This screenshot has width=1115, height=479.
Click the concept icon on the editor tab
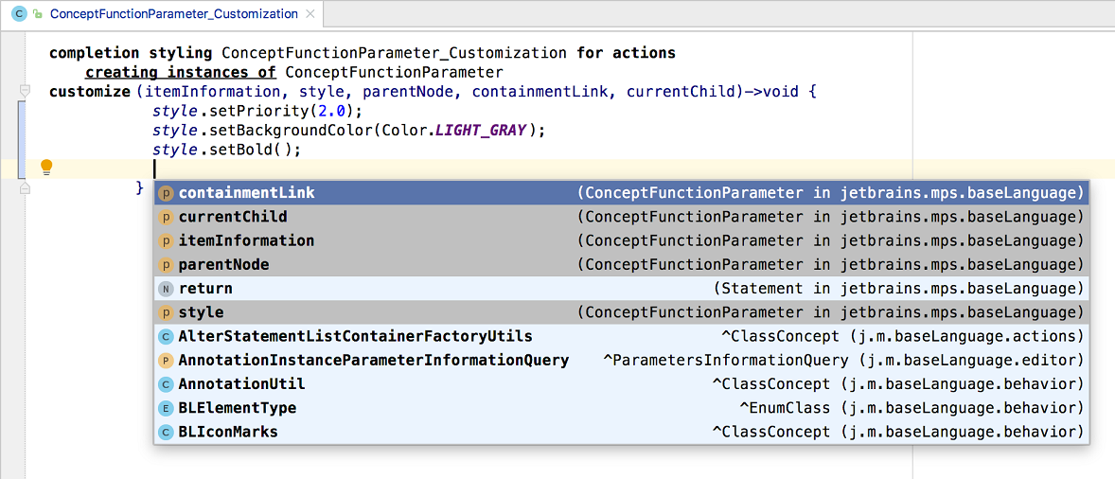18,14
